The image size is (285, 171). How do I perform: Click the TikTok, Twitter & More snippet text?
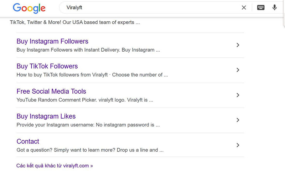point(75,22)
